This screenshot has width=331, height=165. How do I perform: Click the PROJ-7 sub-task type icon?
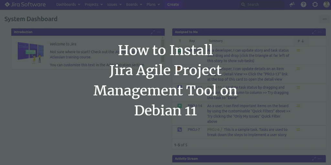click(x=180, y=130)
